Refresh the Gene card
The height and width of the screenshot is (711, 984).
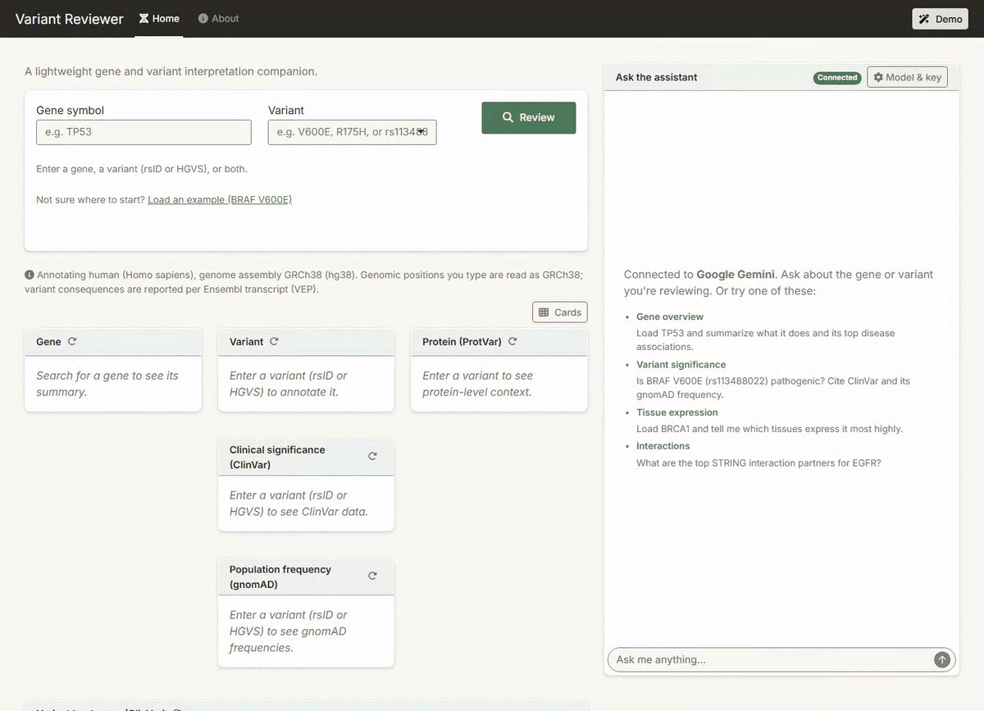[x=72, y=342]
